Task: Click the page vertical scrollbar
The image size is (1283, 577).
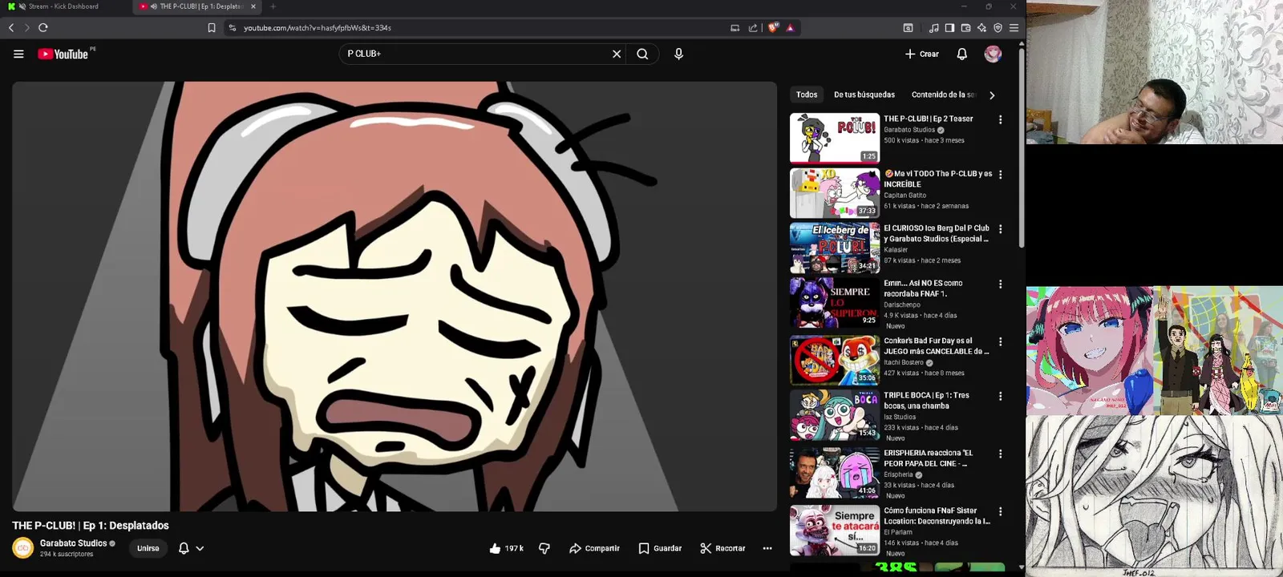Action: click(x=1021, y=148)
